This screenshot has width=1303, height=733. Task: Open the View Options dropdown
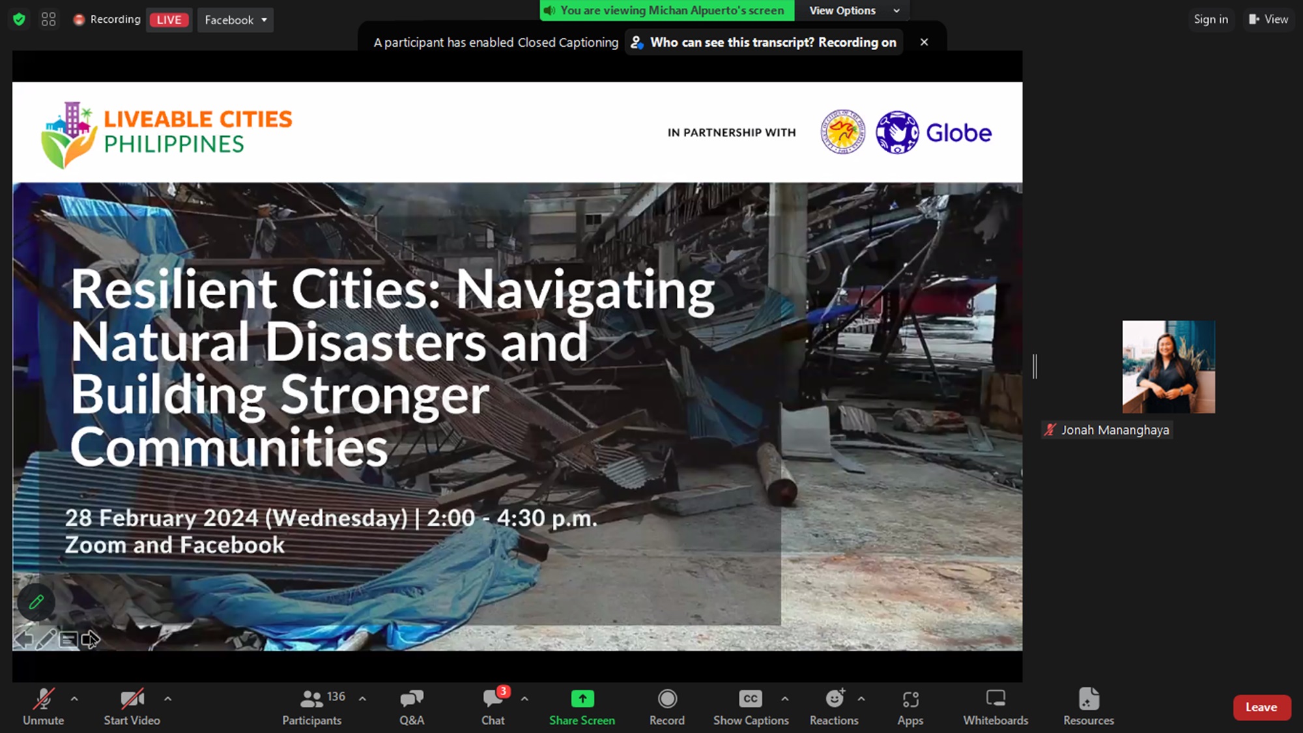[853, 10]
